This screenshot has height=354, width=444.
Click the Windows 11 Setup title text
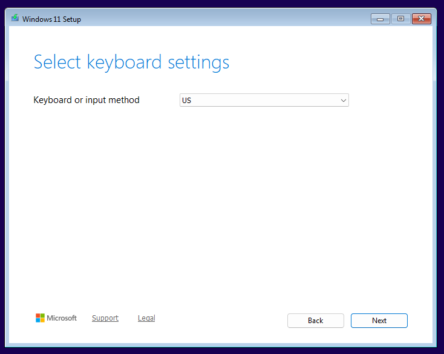(x=51, y=19)
